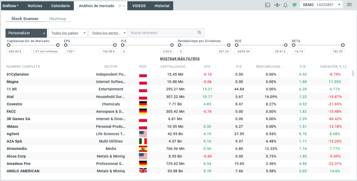Click the BETA maximum slider handle
Image resolution: width=357 pixels, height=181 pixels.
coord(343,45)
